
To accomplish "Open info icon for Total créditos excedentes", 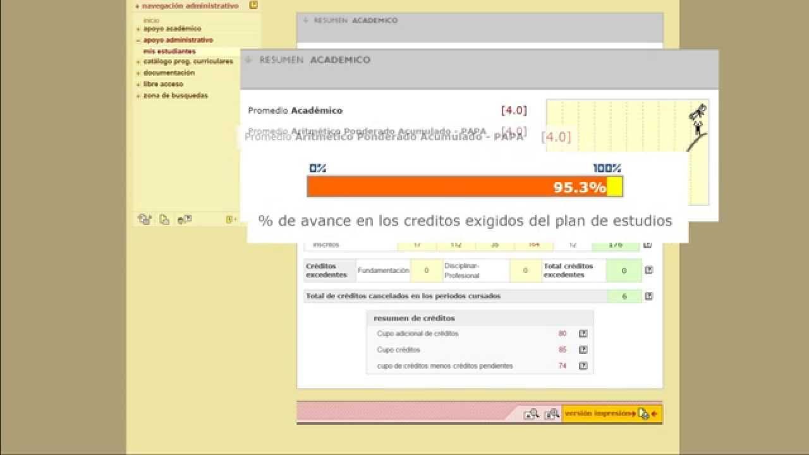I will click(x=648, y=270).
